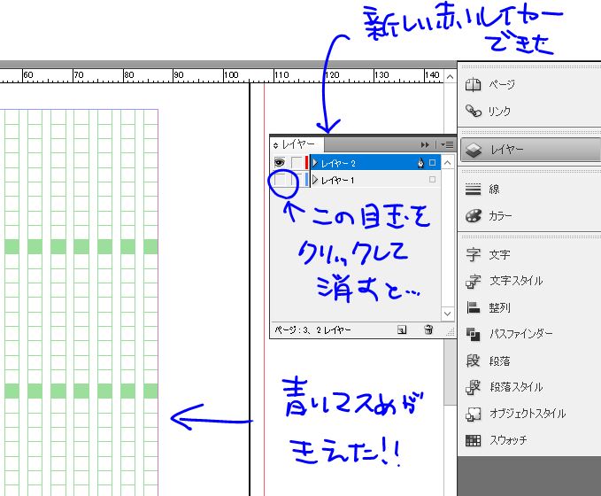Collapse the Layers panel with double arrows
Screen dimensions: 601x496
pos(425,144)
